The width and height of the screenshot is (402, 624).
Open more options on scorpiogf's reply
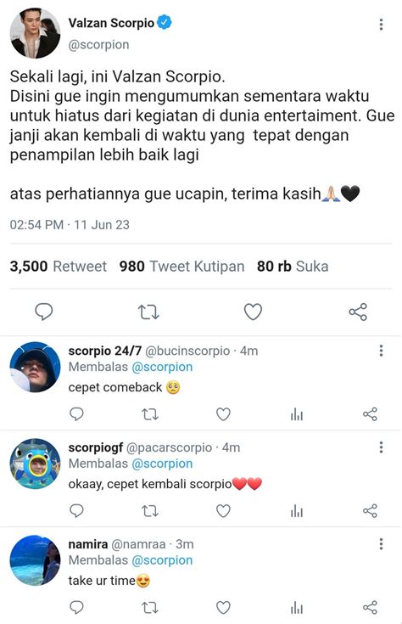381,447
